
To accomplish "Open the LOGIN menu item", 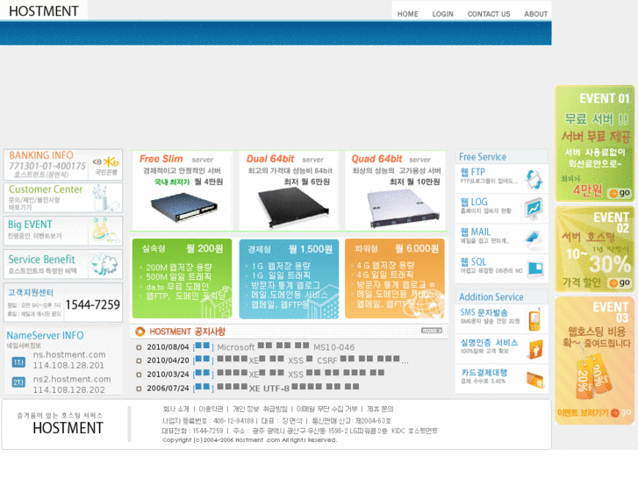I will [x=442, y=14].
